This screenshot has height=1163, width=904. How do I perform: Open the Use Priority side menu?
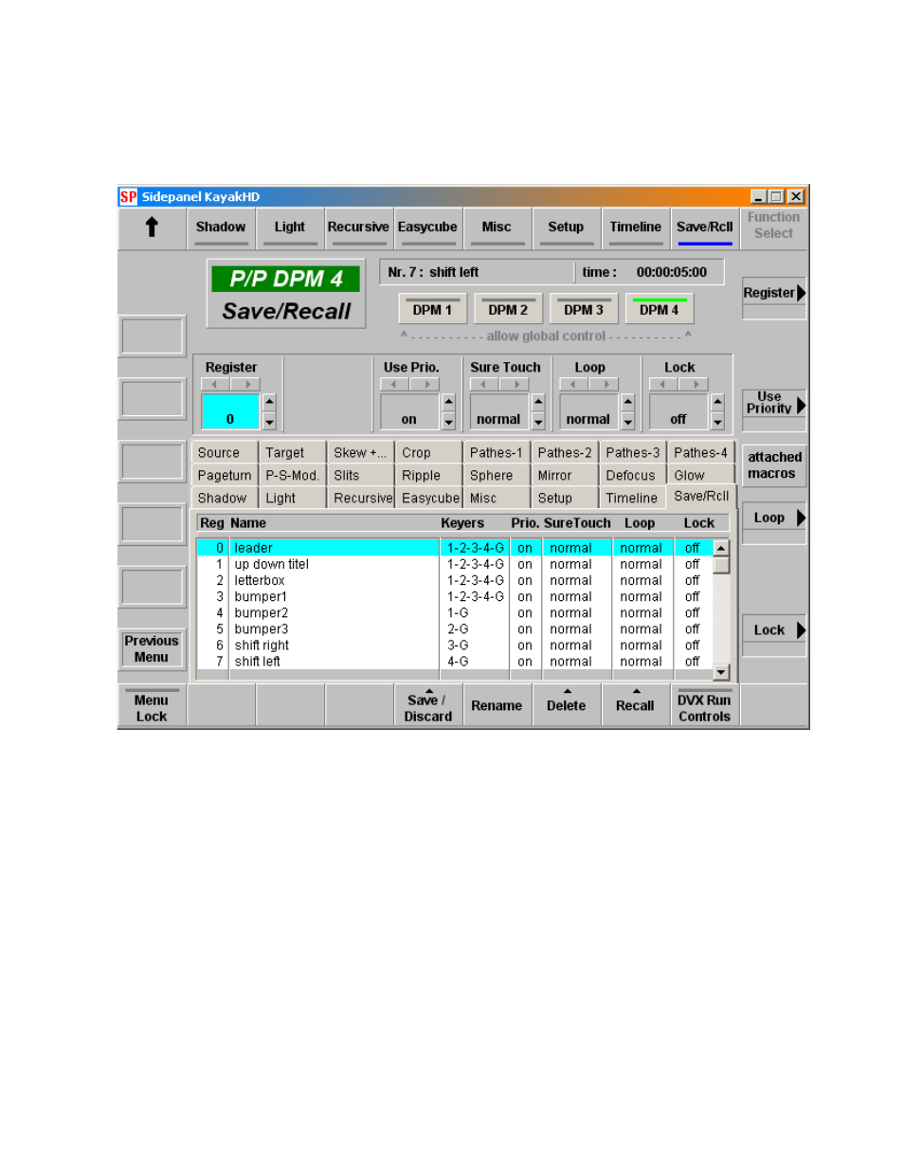click(x=774, y=409)
